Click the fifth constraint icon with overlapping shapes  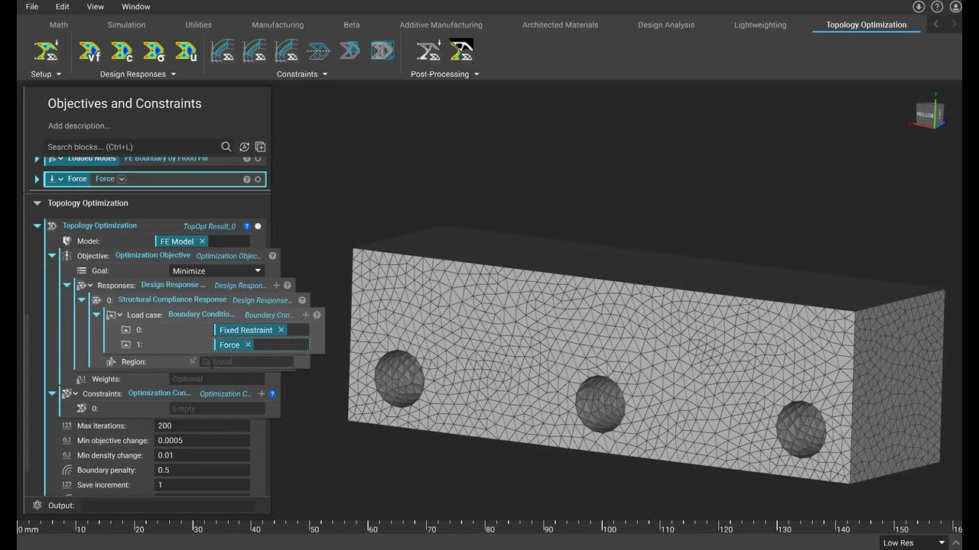pyautogui.click(x=350, y=51)
